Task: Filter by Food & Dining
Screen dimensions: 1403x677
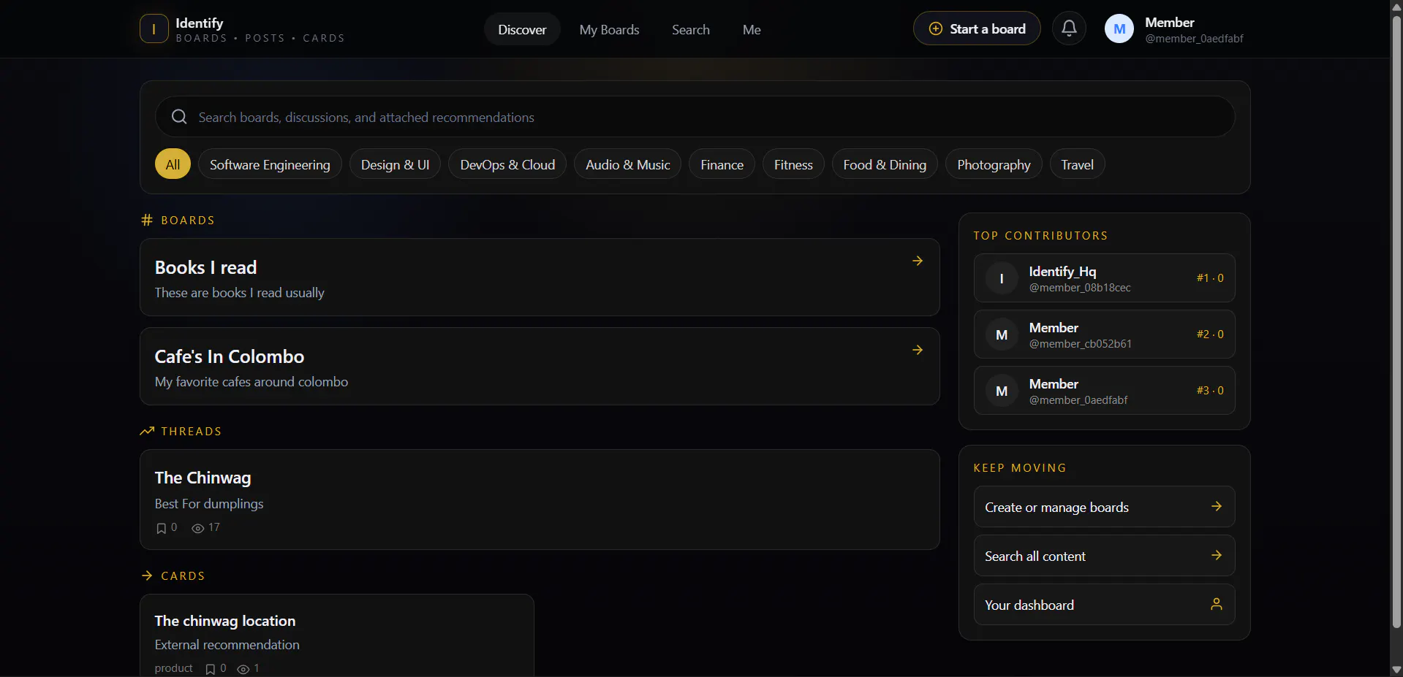Action: click(885, 164)
